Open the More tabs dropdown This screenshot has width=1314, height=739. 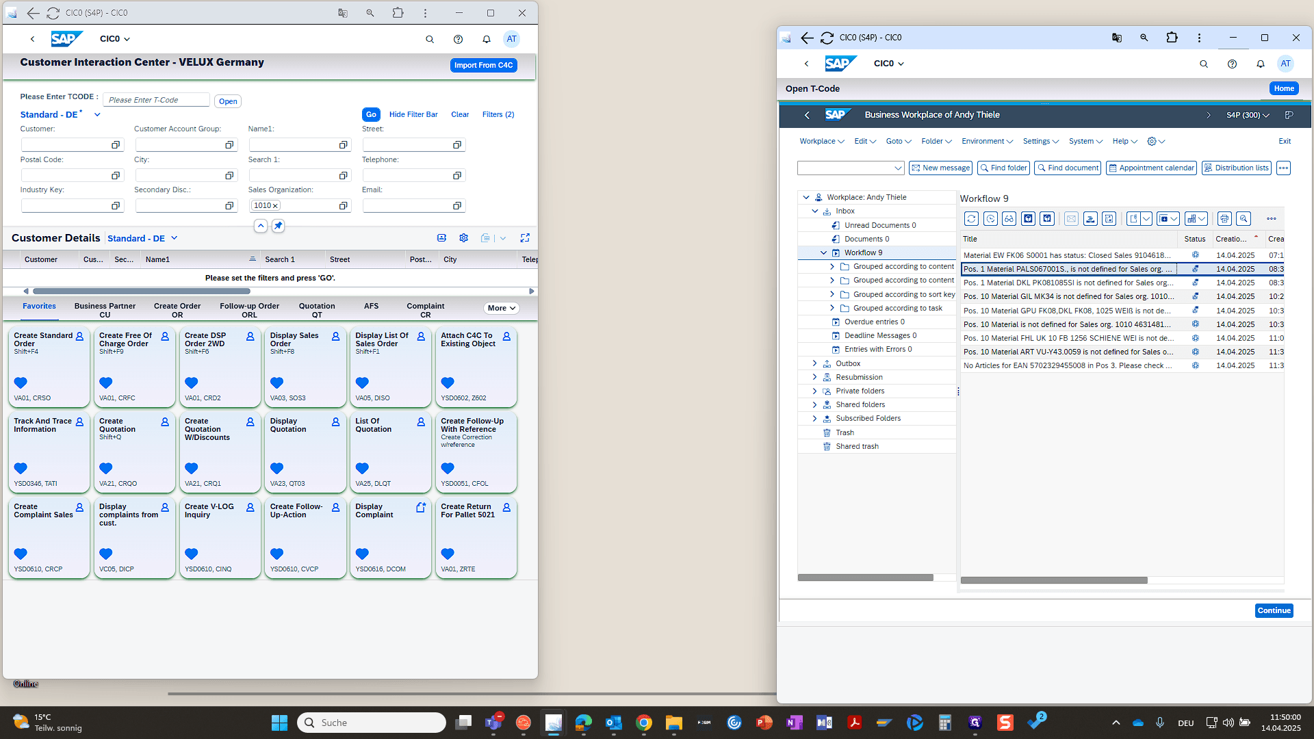coord(502,309)
